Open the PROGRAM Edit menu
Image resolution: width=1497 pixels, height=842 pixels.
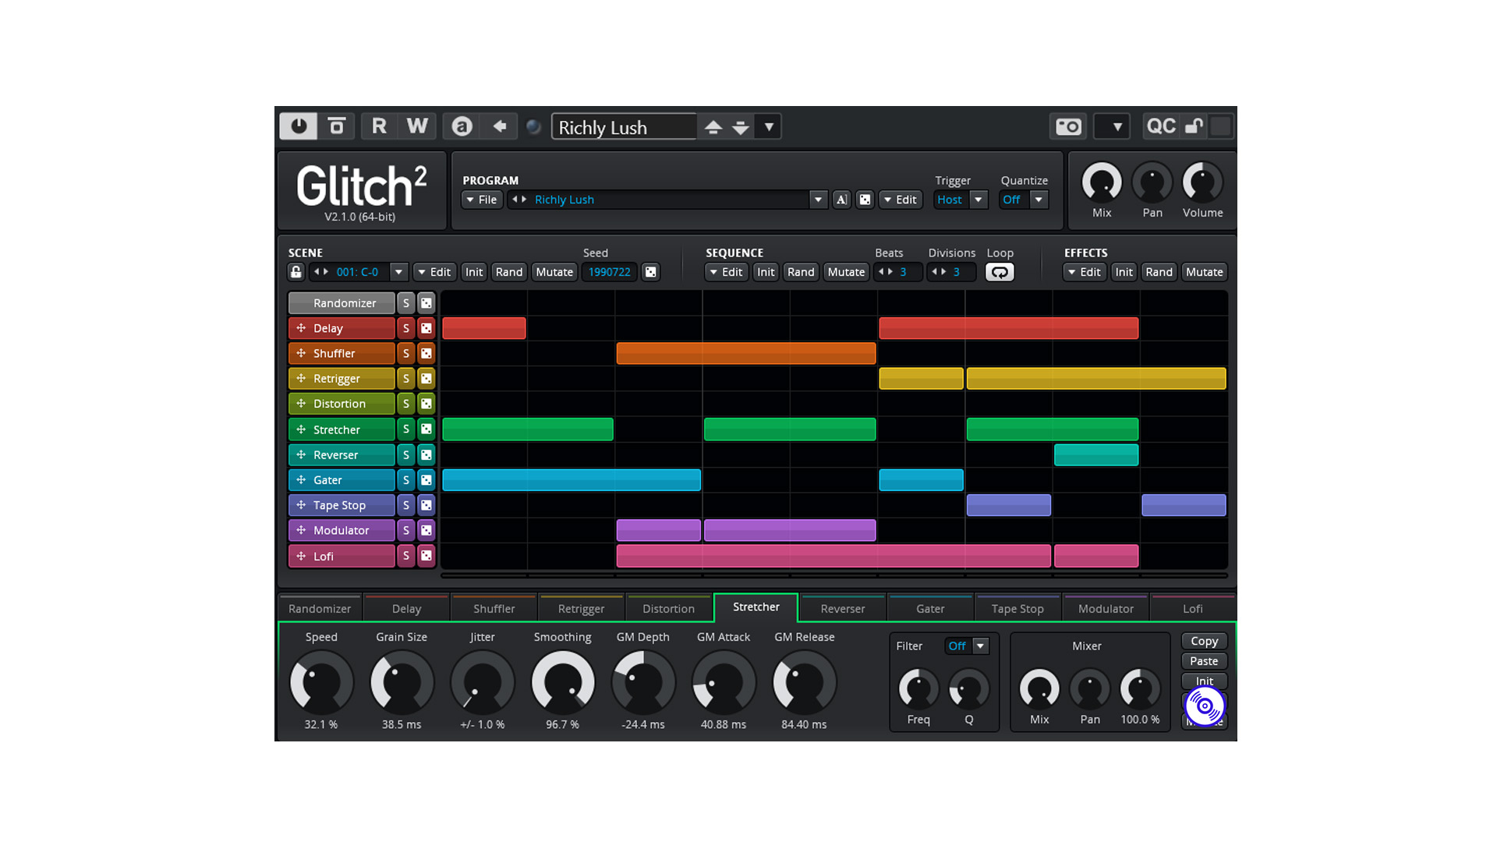point(901,200)
